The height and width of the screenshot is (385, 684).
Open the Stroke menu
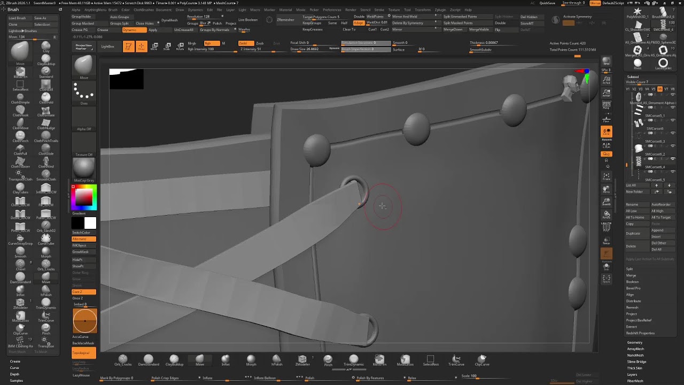click(x=379, y=10)
